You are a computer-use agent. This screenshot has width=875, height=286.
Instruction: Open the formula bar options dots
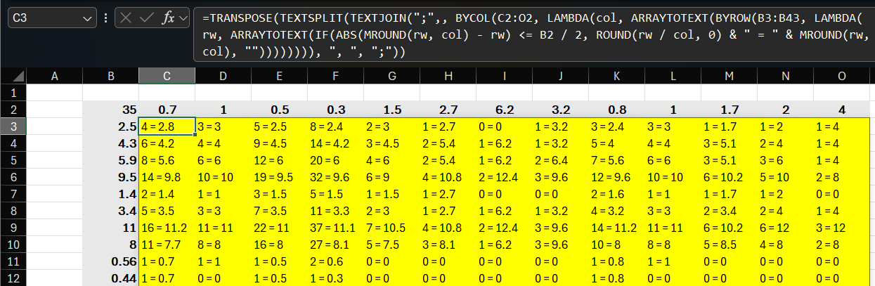(x=105, y=18)
